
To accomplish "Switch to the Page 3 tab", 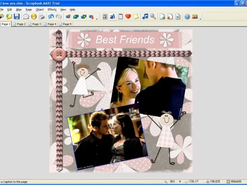I will (x=35, y=24).
